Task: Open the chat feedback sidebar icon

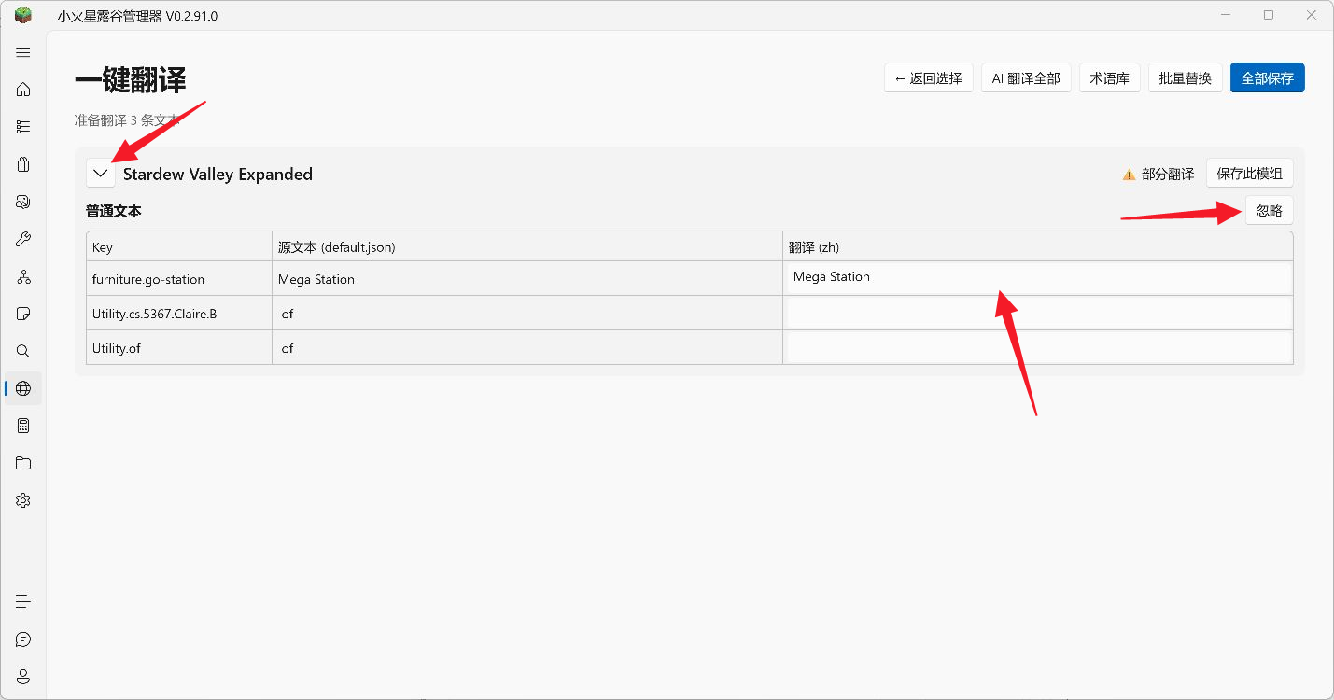Action: (x=23, y=639)
